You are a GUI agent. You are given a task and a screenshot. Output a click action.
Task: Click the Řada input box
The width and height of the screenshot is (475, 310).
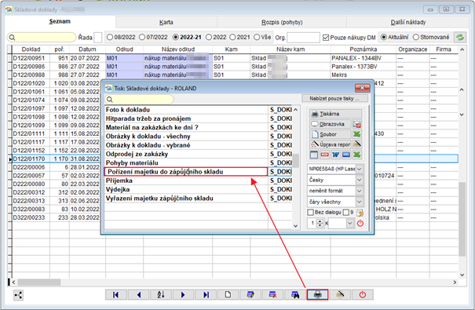coord(98,38)
